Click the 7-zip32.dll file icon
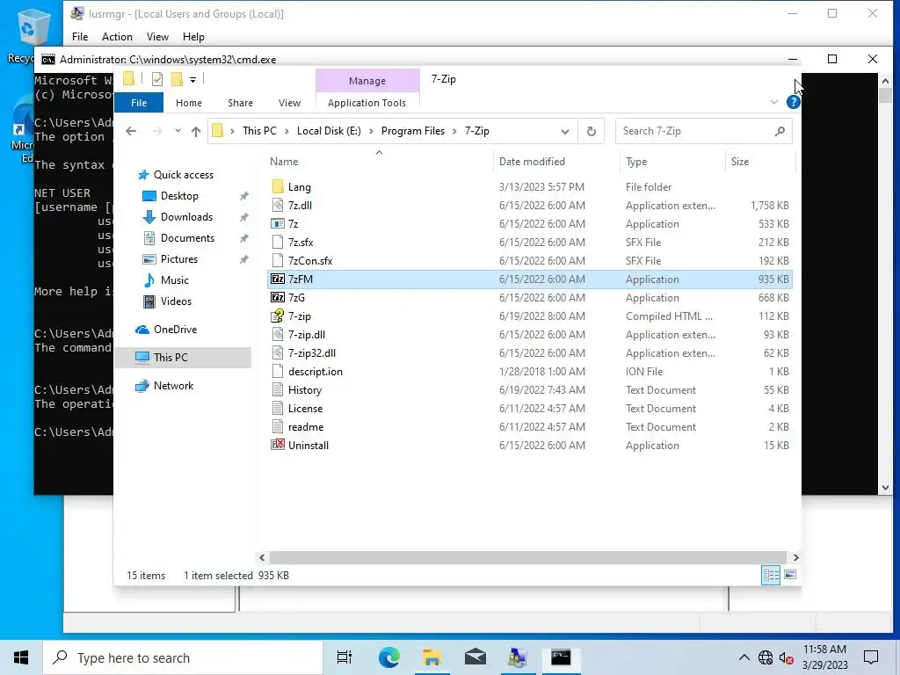 click(x=278, y=353)
